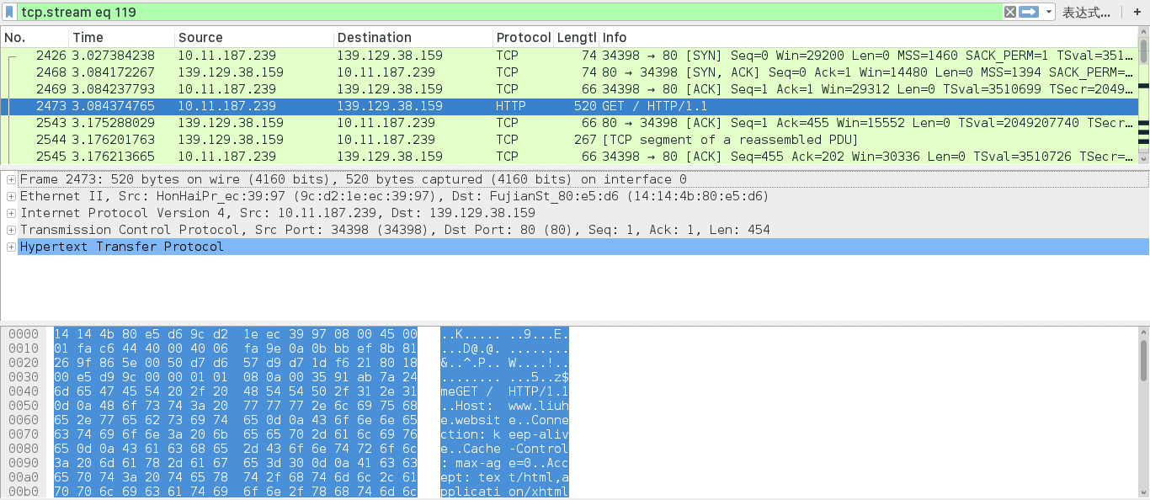The width and height of the screenshot is (1150, 500).
Task: Select the Internet Protocol Version 4 line
Action: click(x=583, y=213)
